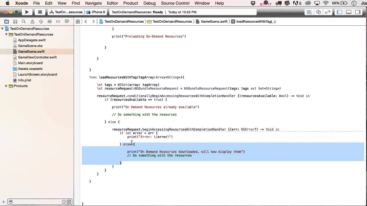Open the Breakpoint navigator
The image size is (367, 206).
coord(58,21)
